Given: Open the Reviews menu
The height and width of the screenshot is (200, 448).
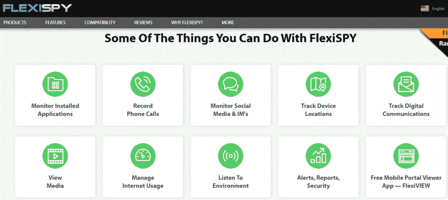Looking at the screenshot, I should coord(143,23).
